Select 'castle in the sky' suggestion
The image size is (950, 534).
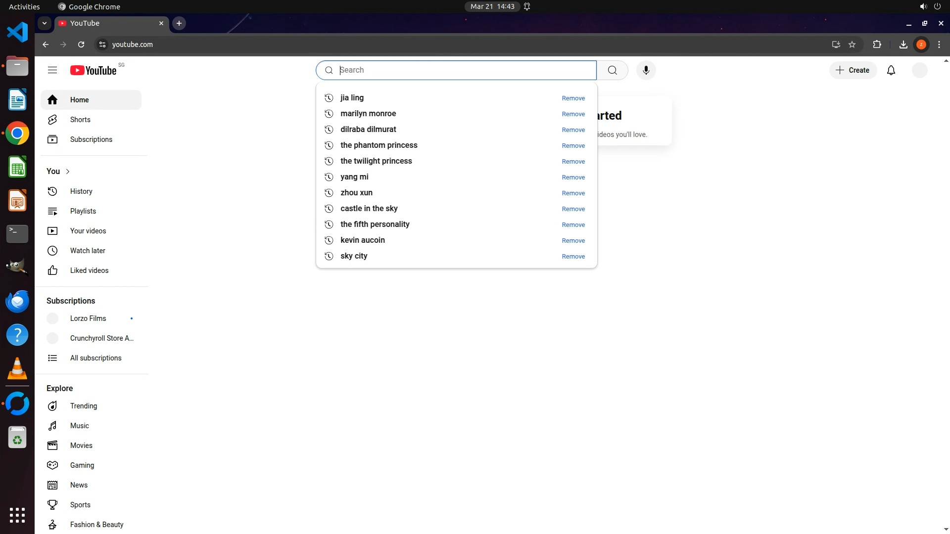(x=369, y=209)
